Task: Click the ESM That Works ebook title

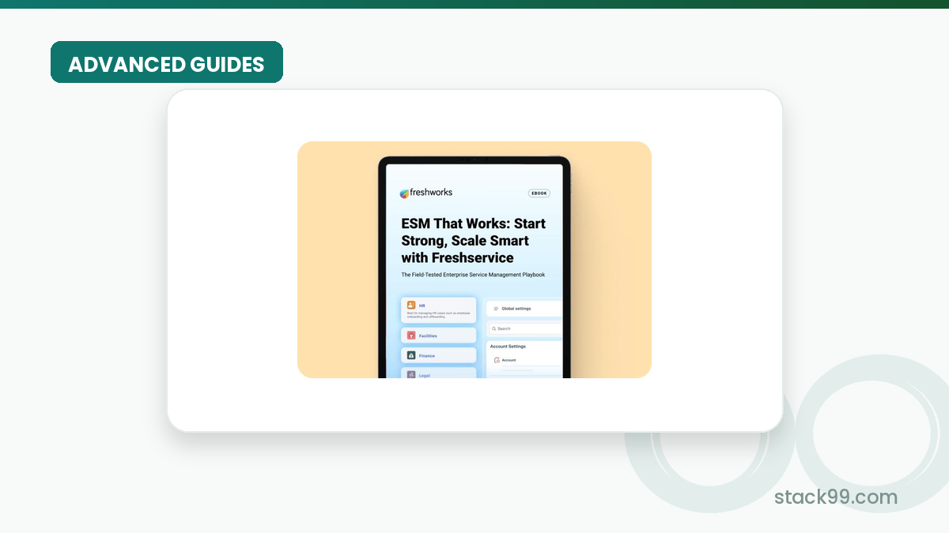Action: [x=473, y=241]
